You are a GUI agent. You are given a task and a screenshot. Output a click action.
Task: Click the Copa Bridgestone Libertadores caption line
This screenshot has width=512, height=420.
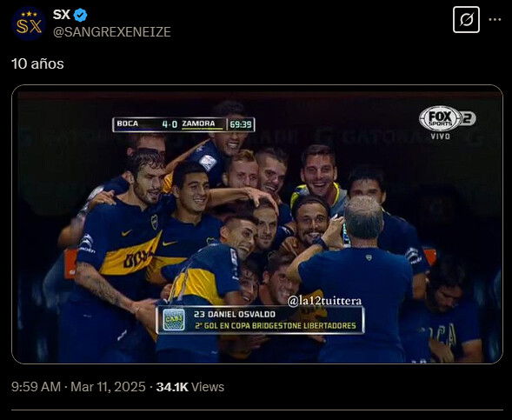click(276, 326)
